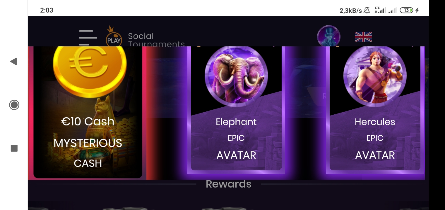Tap the Pragmatic Play crown logo
445x210 pixels.
[x=114, y=36]
